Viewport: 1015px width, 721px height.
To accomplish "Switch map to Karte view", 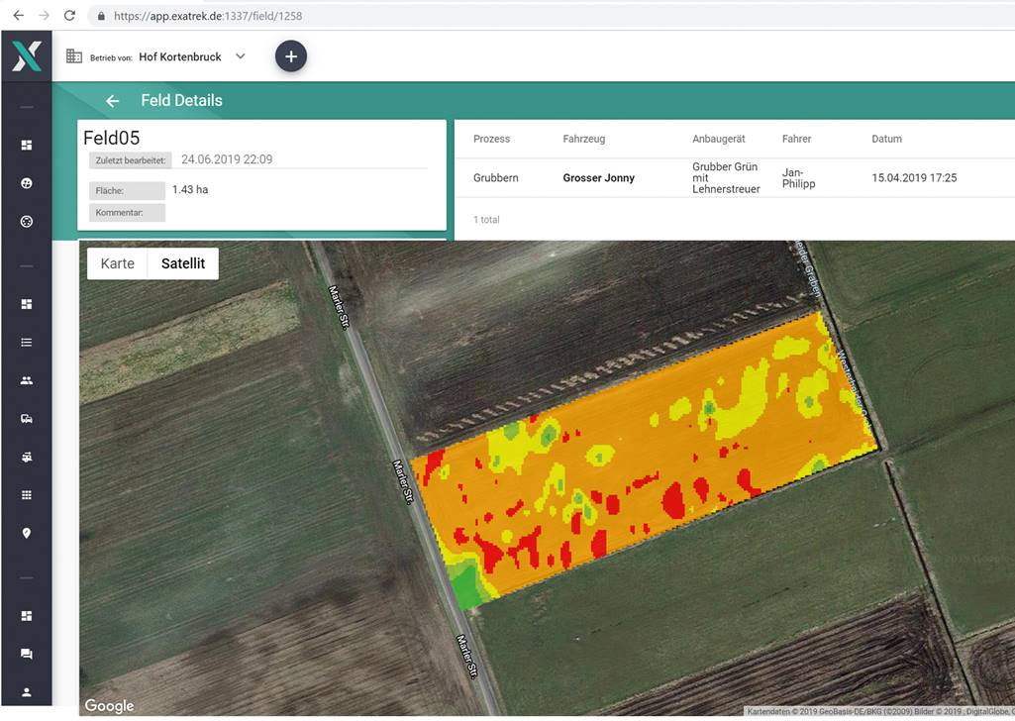I will pos(117,263).
